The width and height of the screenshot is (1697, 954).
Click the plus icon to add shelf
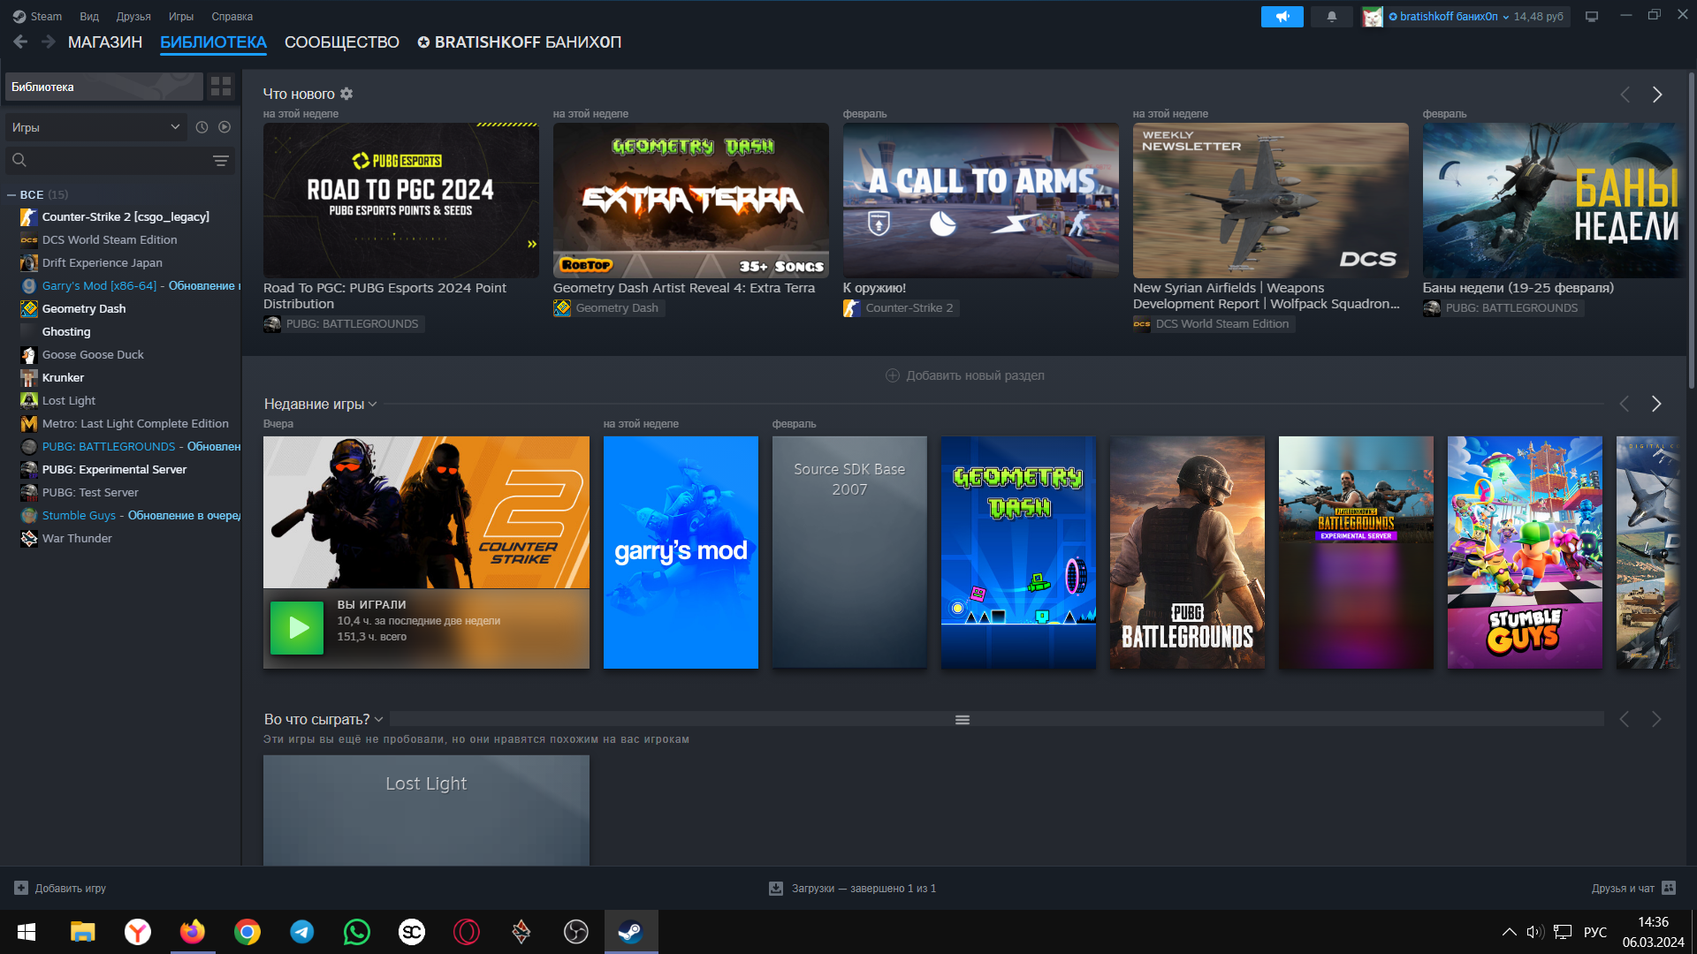pos(893,375)
